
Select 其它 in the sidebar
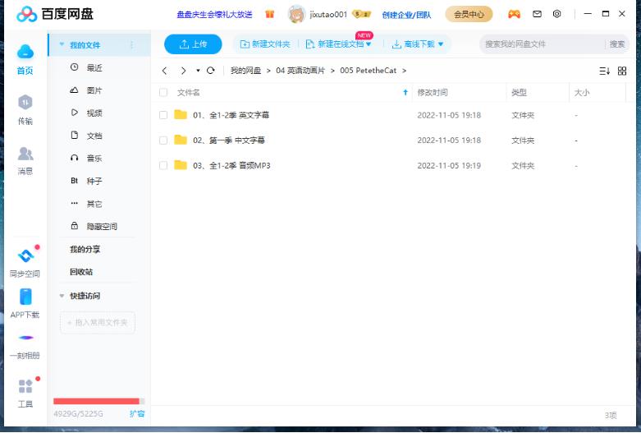pyautogui.click(x=94, y=204)
